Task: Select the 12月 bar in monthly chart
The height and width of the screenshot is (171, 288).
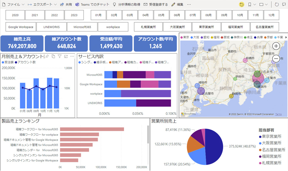Action: (56, 93)
